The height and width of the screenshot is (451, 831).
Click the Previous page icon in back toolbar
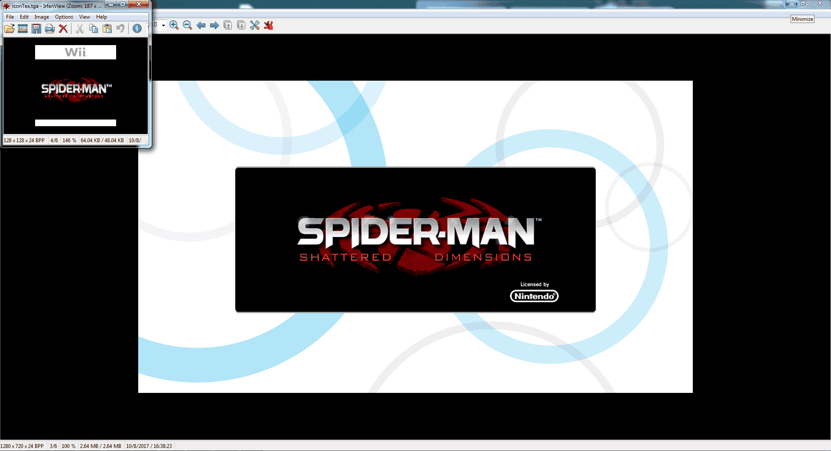(228, 25)
